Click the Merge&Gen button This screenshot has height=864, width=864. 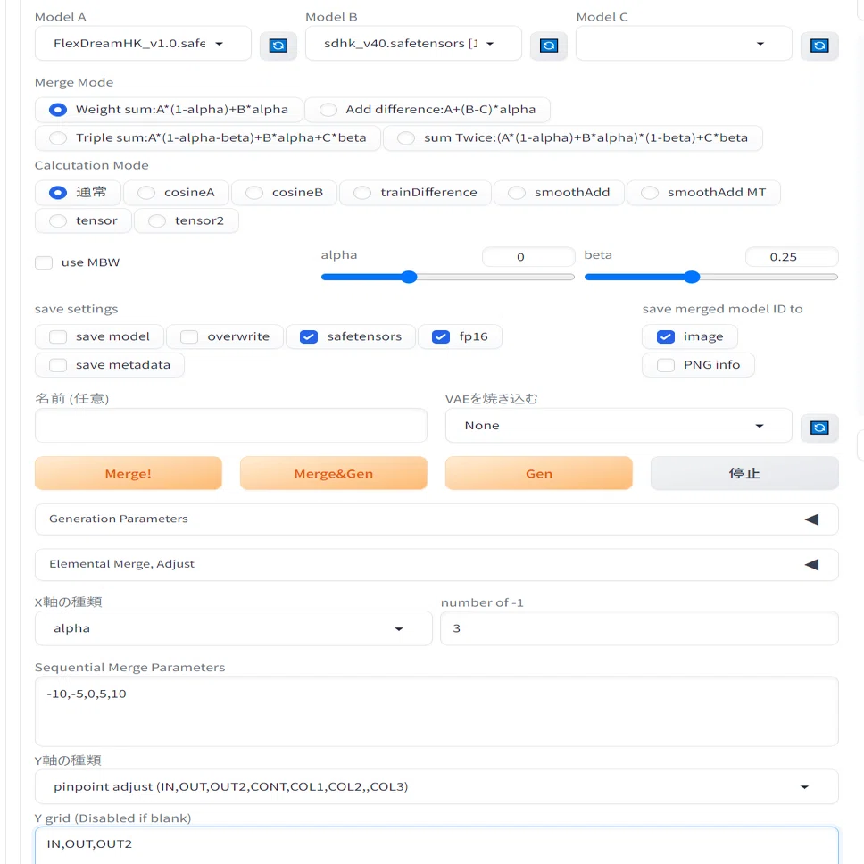pyautogui.click(x=333, y=473)
